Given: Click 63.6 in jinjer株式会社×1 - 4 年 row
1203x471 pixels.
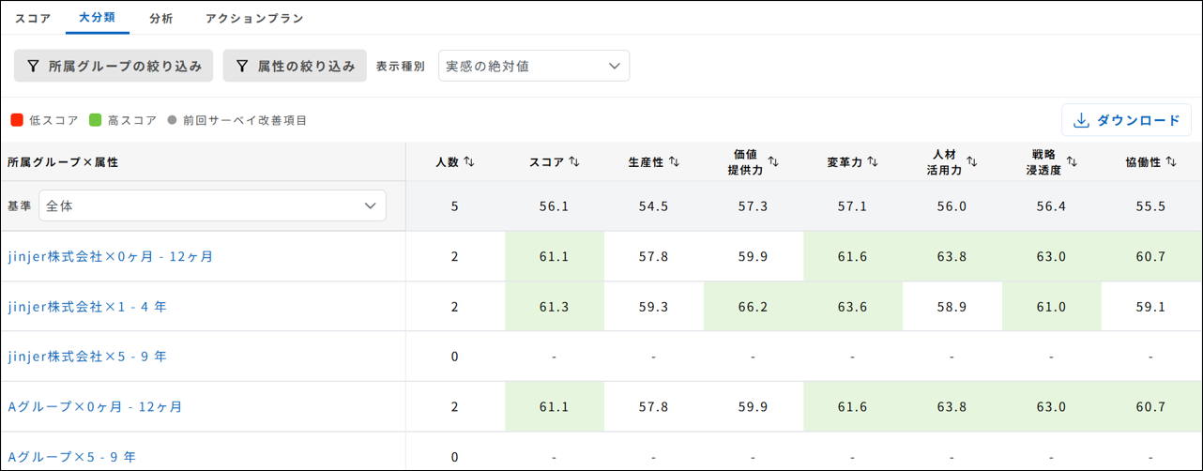Looking at the screenshot, I should pyautogui.click(x=852, y=307).
